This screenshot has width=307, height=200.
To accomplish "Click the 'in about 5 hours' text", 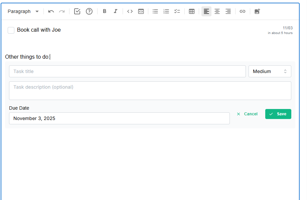I will (280, 33).
